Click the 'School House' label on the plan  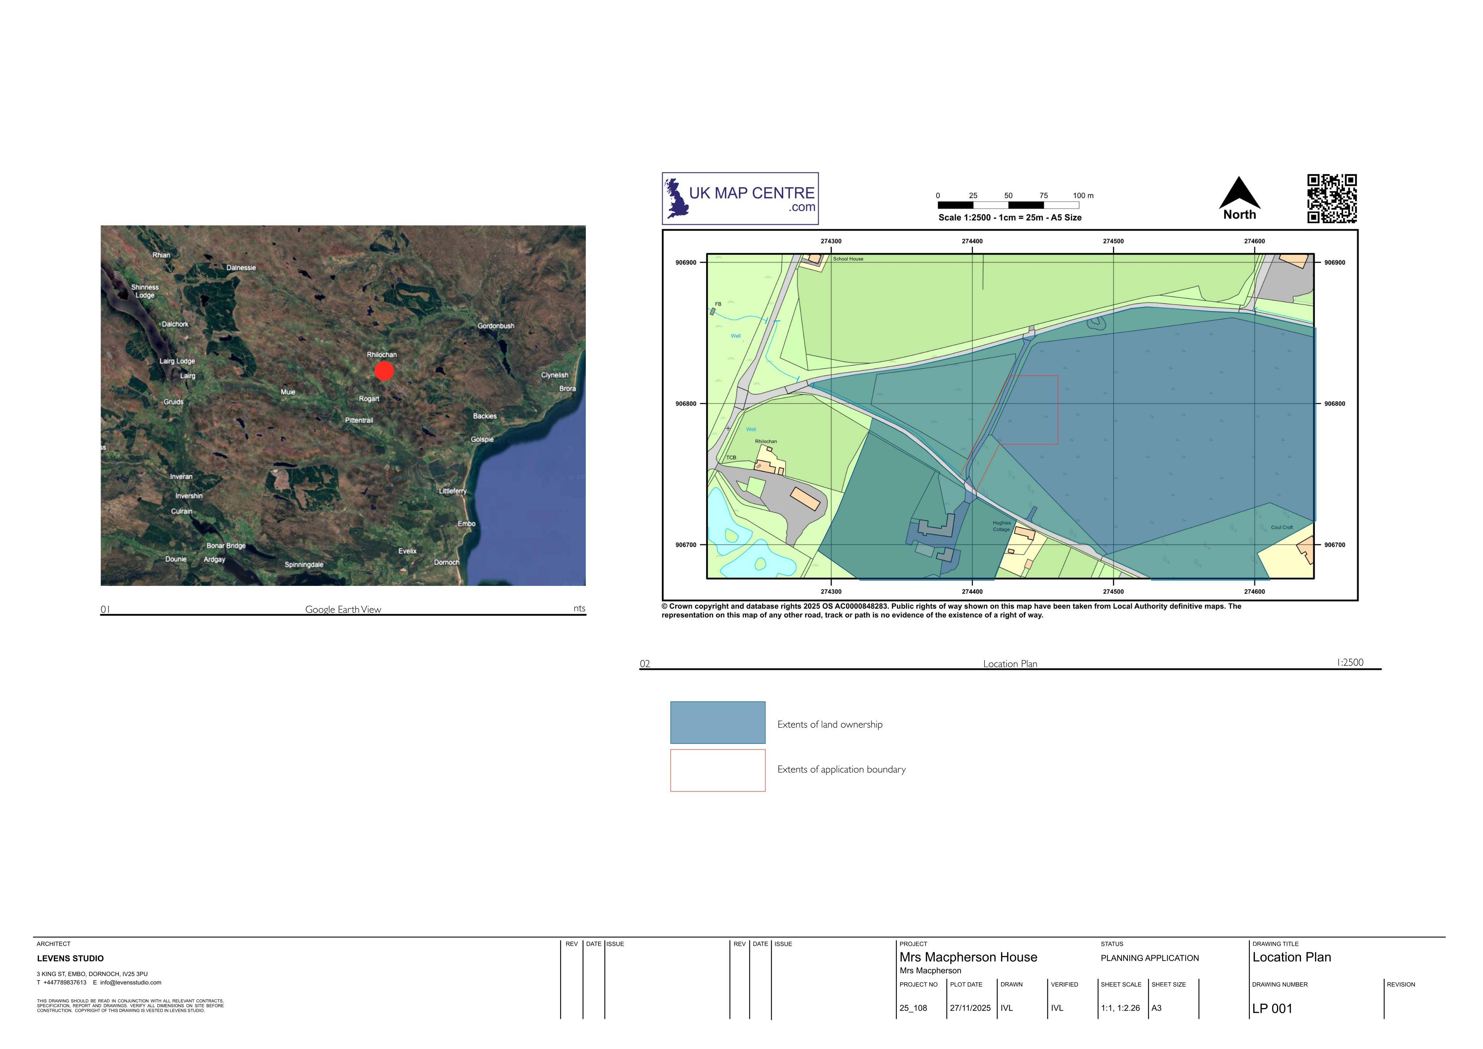pos(848,259)
